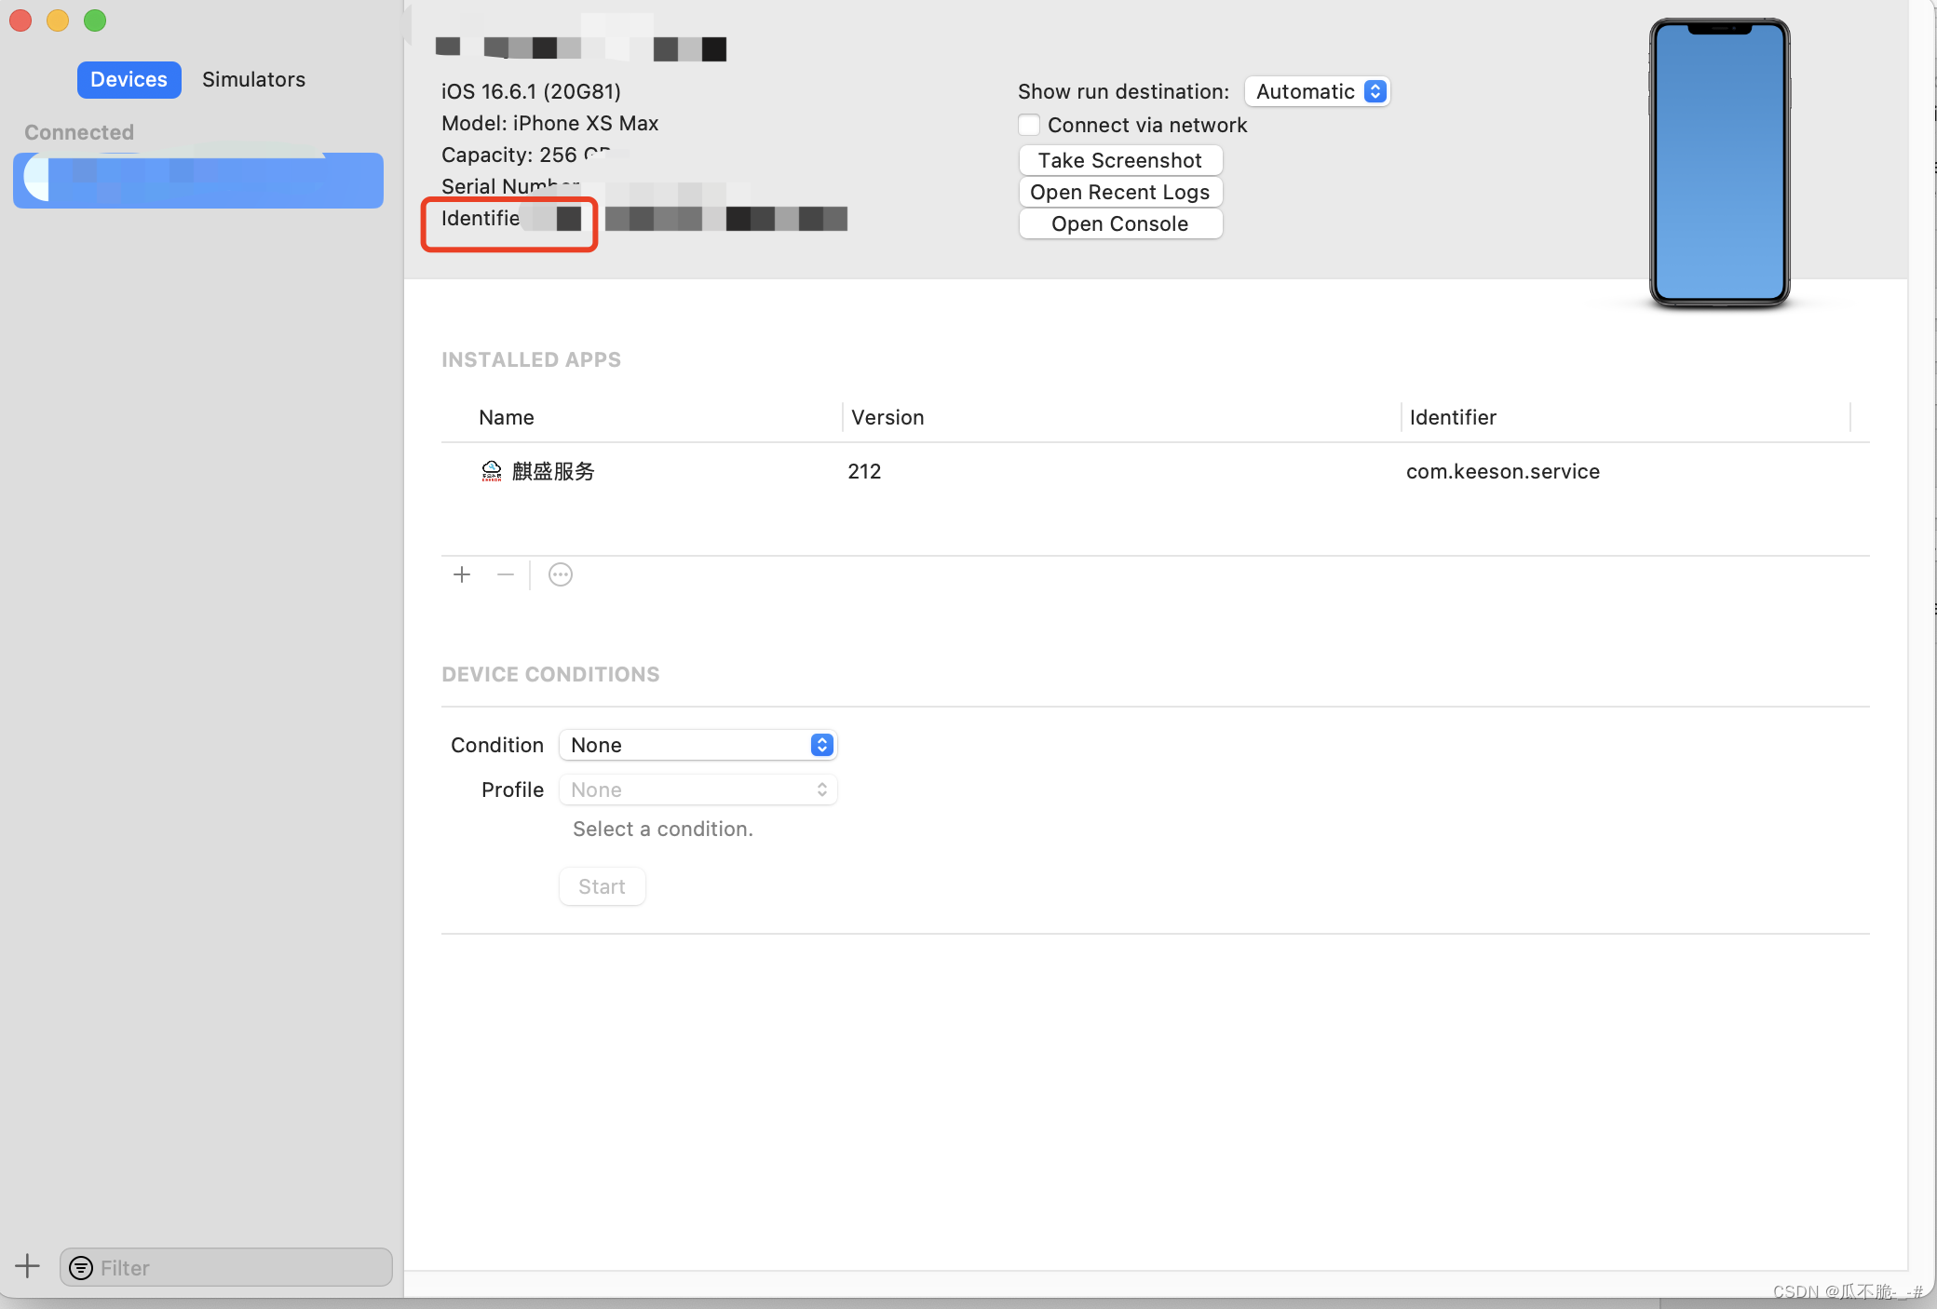This screenshot has height=1309, width=1937.
Task: Open the Profile dropdown
Action: point(698,789)
